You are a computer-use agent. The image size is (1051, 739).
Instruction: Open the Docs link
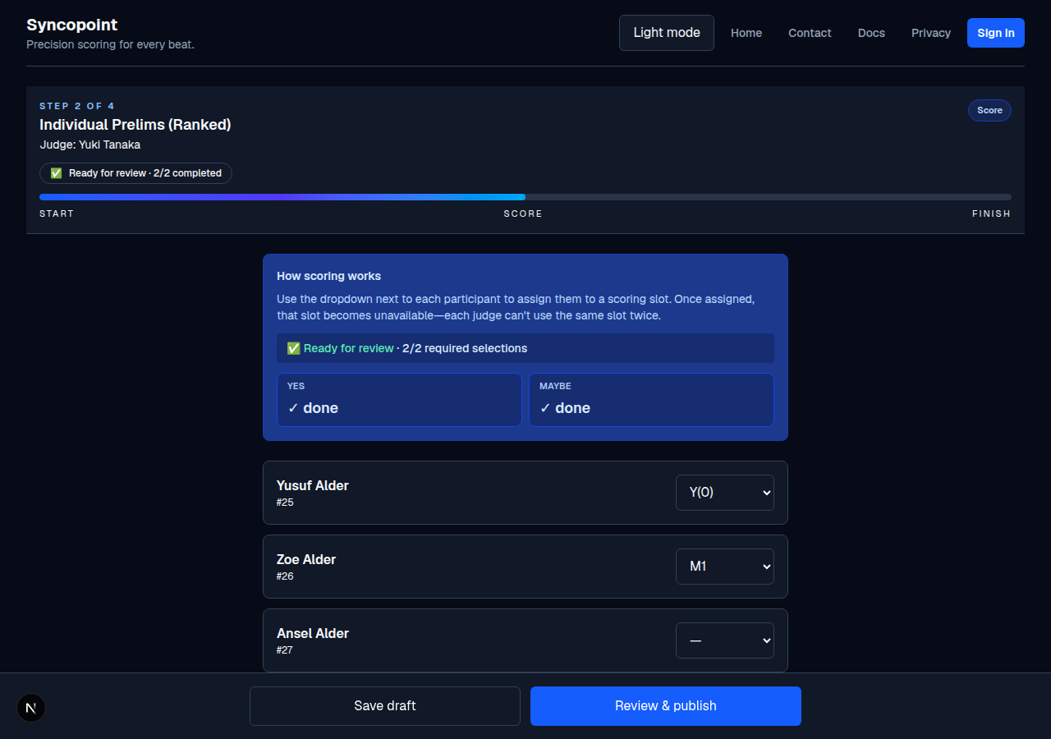pos(871,33)
